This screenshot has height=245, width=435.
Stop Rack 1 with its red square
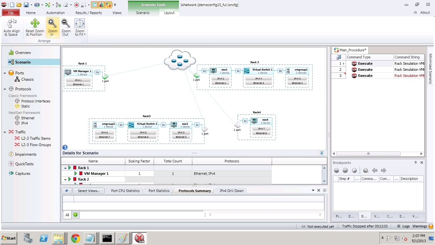pyautogui.click(x=75, y=168)
